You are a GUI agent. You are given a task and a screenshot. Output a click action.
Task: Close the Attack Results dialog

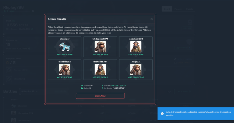point(151,19)
